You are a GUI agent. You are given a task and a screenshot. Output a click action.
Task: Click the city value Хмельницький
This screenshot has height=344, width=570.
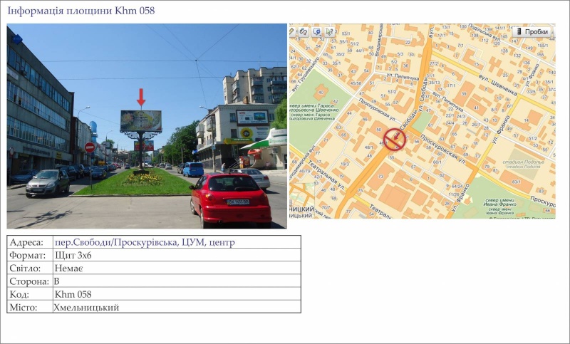pos(86,307)
